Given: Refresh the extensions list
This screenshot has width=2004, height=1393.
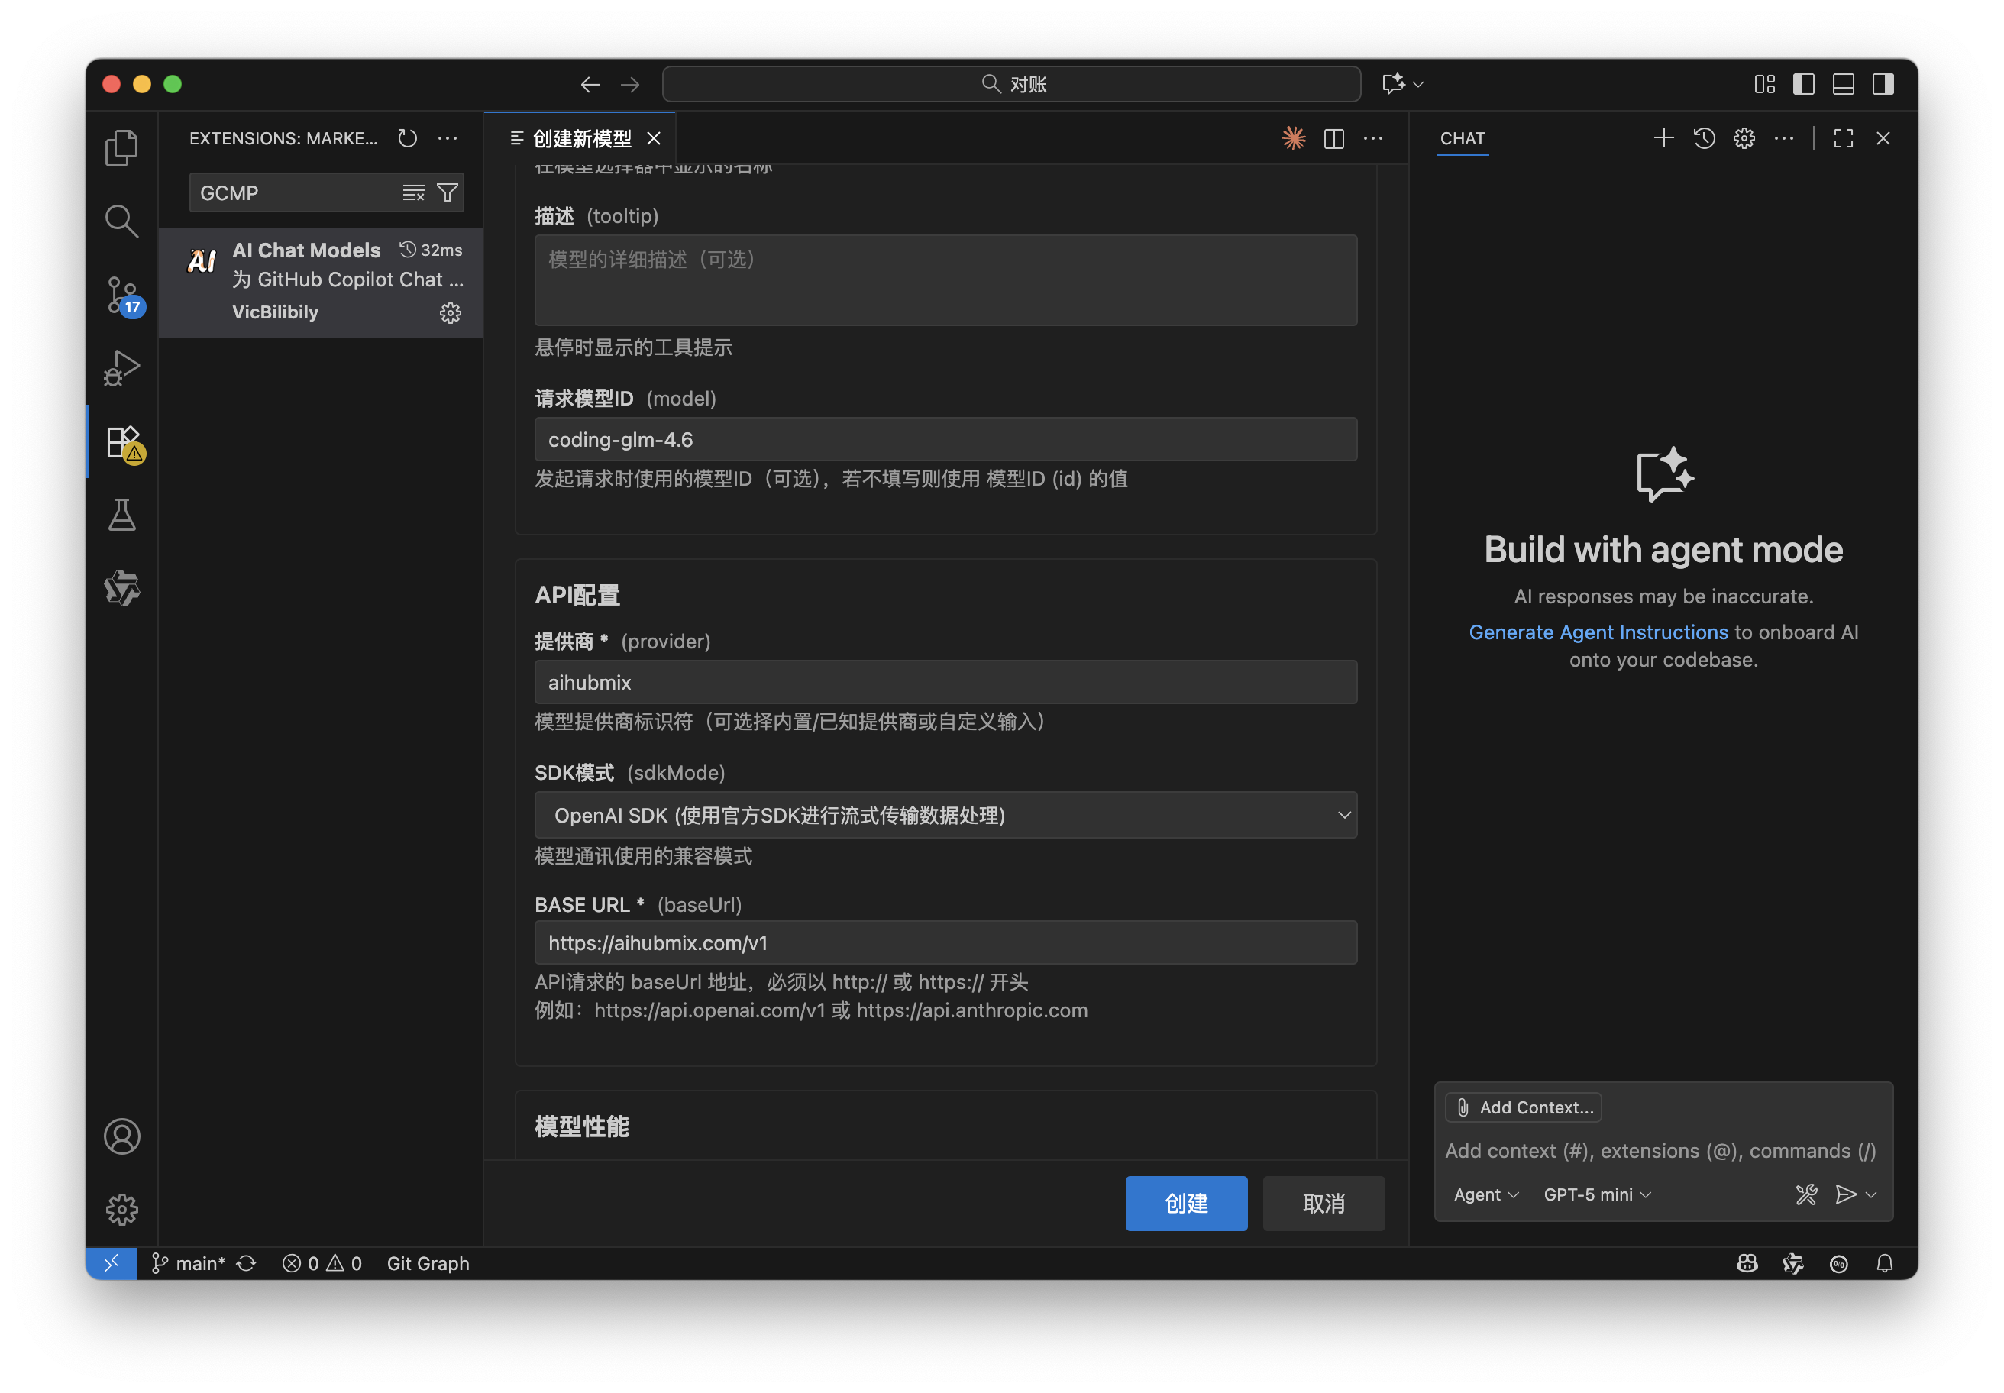Looking at the screenshot, I should [x=408, y=138].
